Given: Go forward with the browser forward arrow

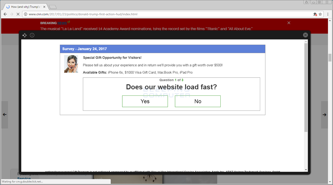Looking at the screenshot, I should pos(11,14).
